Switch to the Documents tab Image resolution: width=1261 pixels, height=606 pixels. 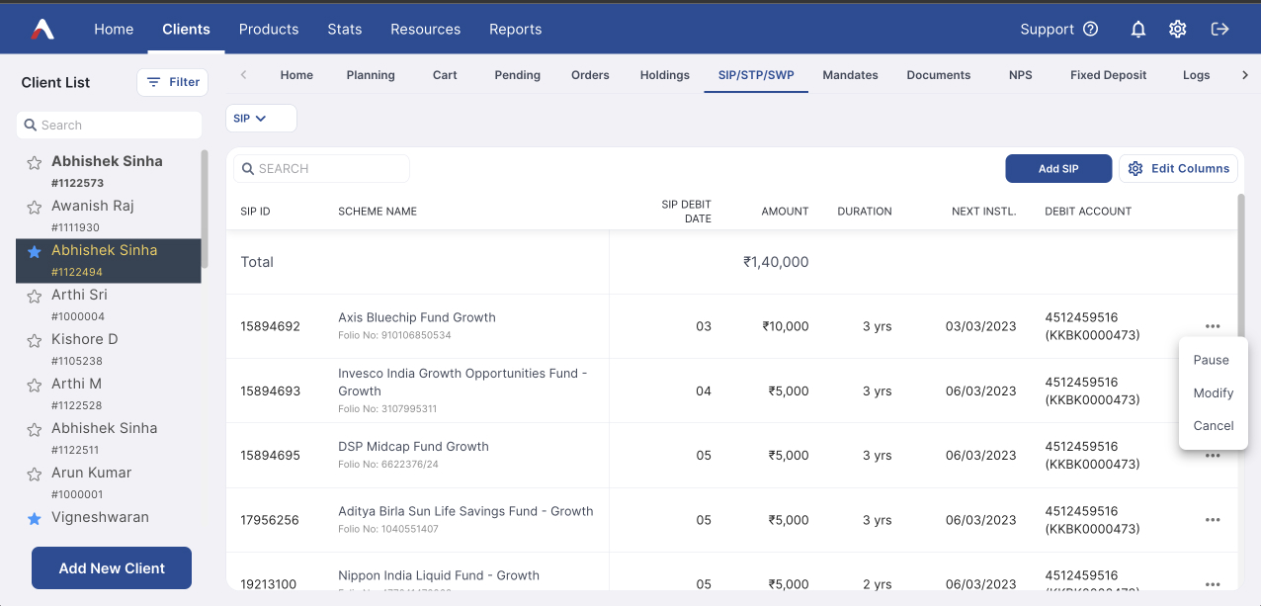click(939, 75)
